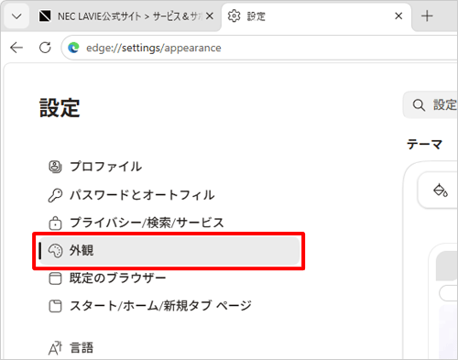The image size is (458, 360).
Task: Click the profile icon beside プロファイル
Action: point(55,167)
